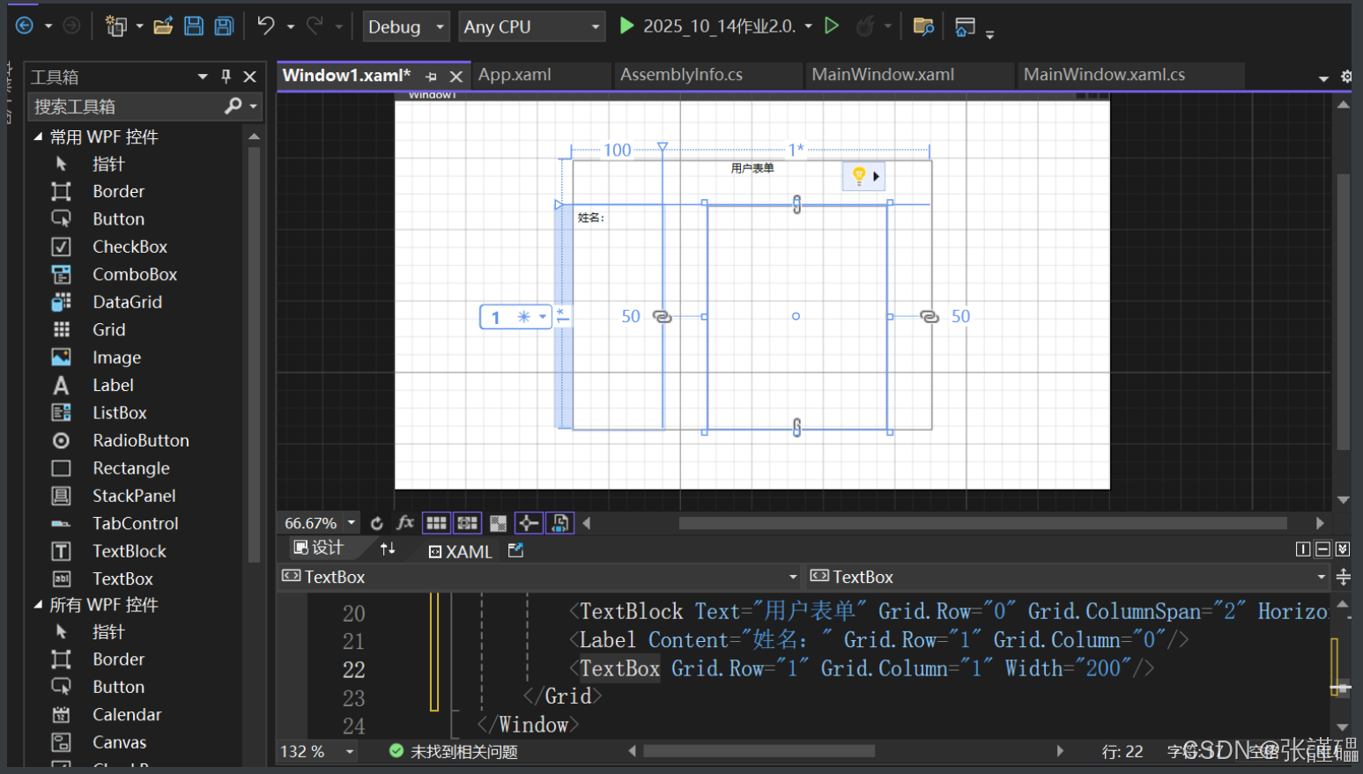Open the Debug configuration dropdown
The image size is (1363, 774).
tap(406, 26)
